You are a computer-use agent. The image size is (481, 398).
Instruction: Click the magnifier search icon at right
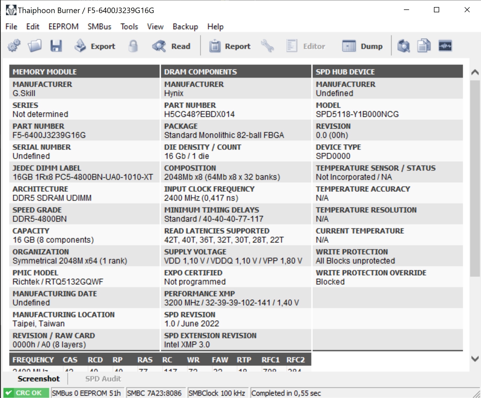403,46
